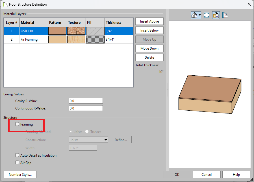Click the OSB-Hrz pattern color swatch
The width and height of the screenshot is (254, 182).
pos(57,31)
